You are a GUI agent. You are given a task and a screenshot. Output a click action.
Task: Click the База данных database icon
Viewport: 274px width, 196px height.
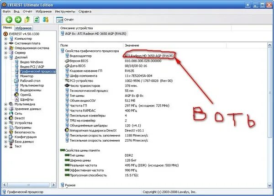[x=11, y=142]
